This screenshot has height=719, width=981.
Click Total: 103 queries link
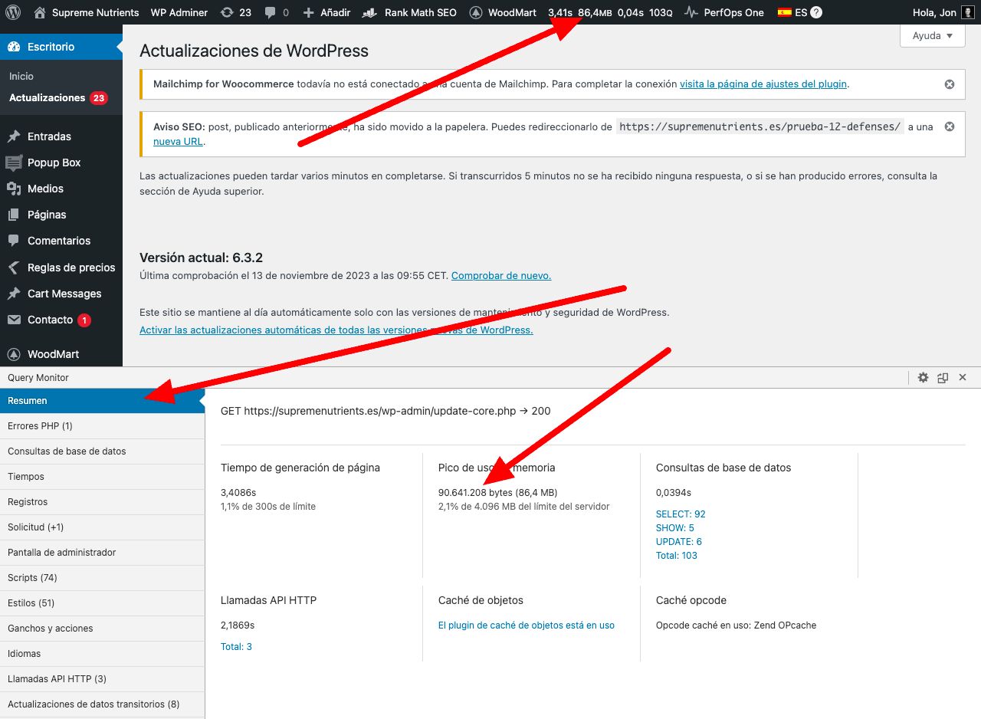(677, 556)
